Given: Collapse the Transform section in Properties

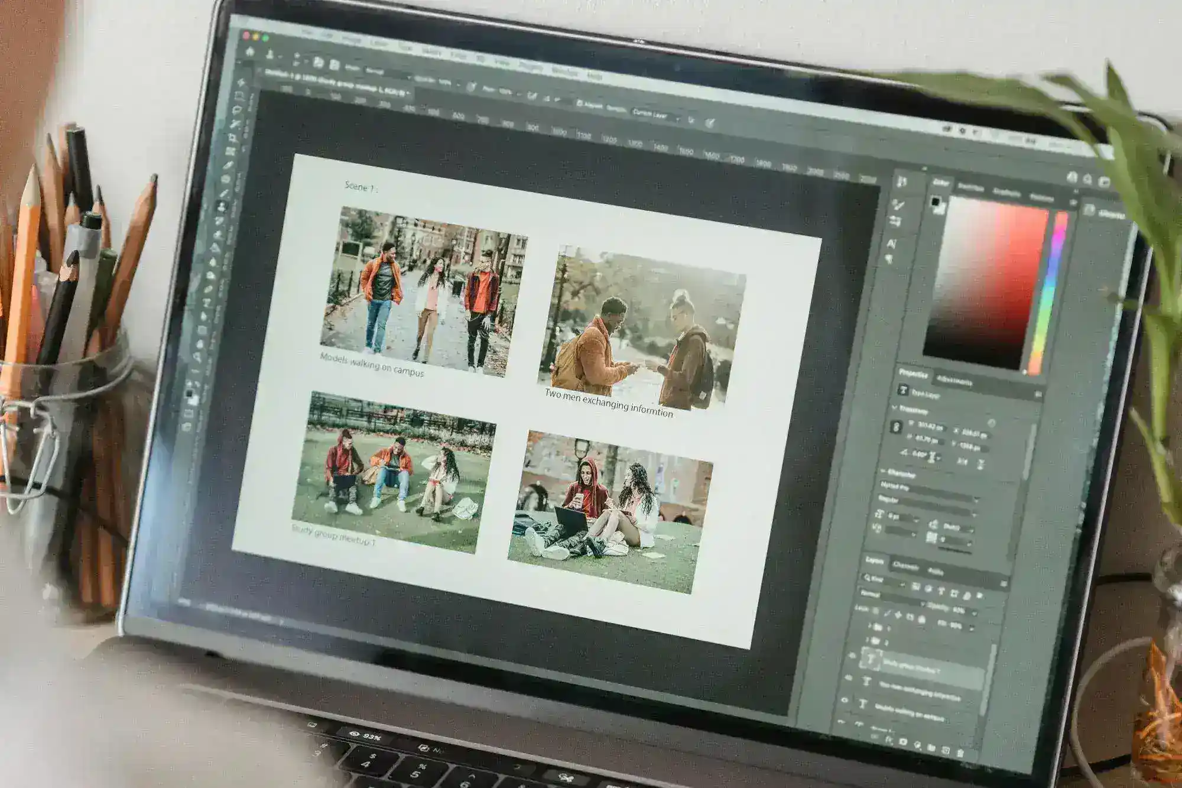Looking at the screenshot, I should [x=894, y=408].
